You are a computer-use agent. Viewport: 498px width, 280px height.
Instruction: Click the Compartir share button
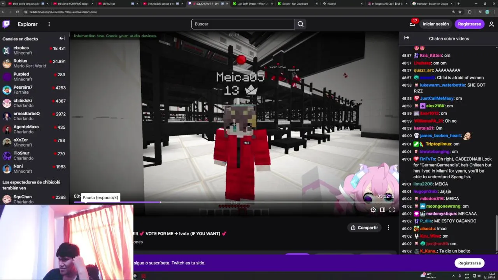[x=364, y=227]
